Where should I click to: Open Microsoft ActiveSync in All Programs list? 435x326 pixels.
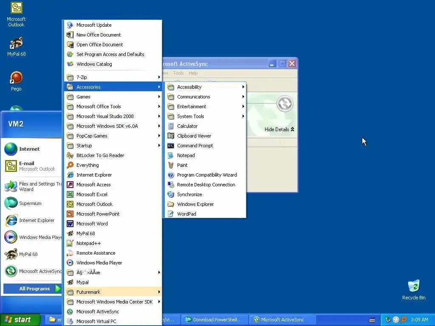pos(113,312)
